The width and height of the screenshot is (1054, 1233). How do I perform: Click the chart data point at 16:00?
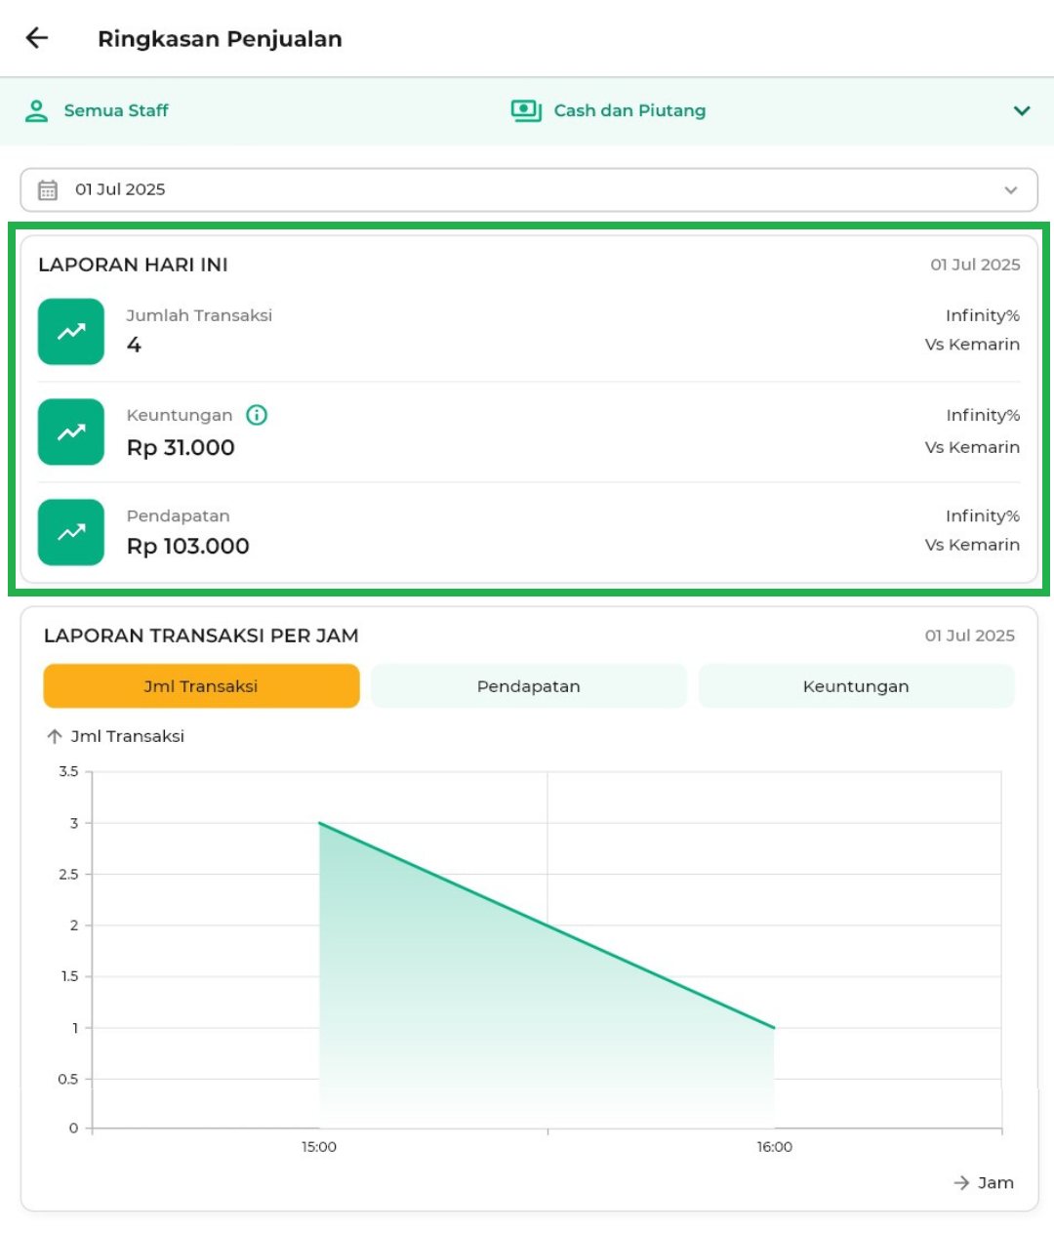coord(774,1027)
